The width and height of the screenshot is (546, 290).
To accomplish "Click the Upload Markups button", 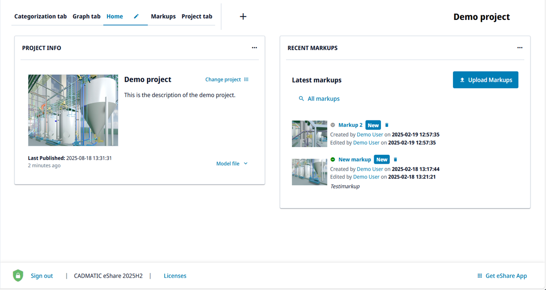I will [x=486, y=80].
